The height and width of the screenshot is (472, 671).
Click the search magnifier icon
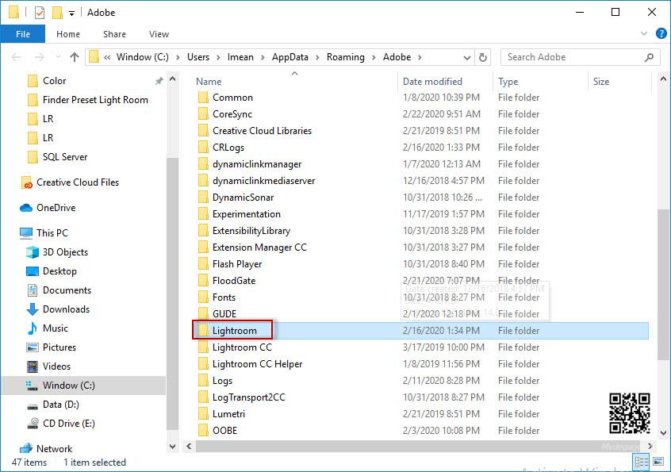pyautogui.click(x=649, y=57)
